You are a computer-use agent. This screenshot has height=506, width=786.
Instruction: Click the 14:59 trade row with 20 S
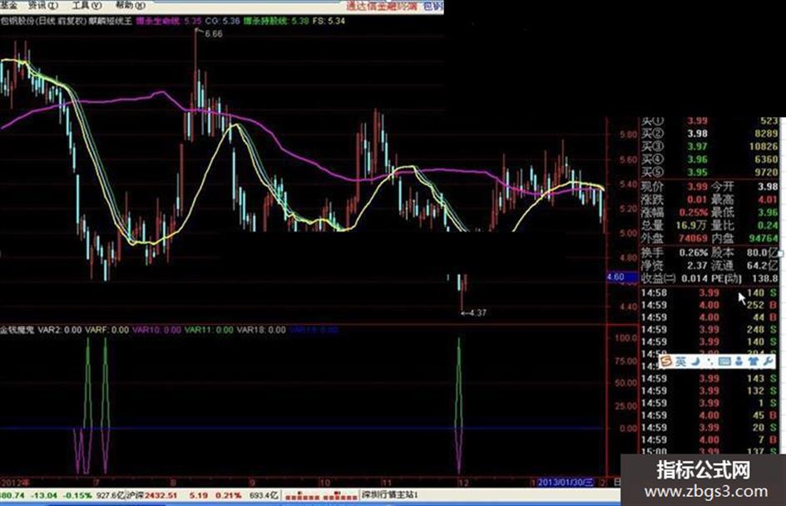click(709, 428)
